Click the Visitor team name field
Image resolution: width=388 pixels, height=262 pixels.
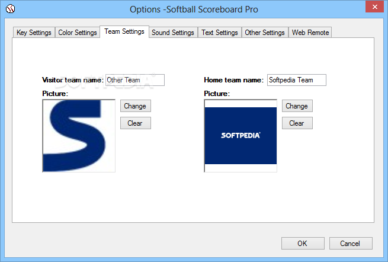[x=135, y=80]
